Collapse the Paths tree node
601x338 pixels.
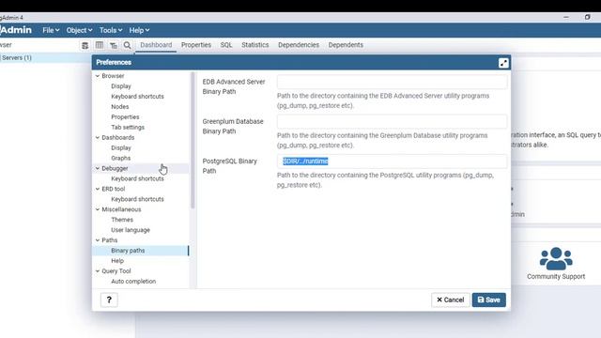(x=98, y=240)
